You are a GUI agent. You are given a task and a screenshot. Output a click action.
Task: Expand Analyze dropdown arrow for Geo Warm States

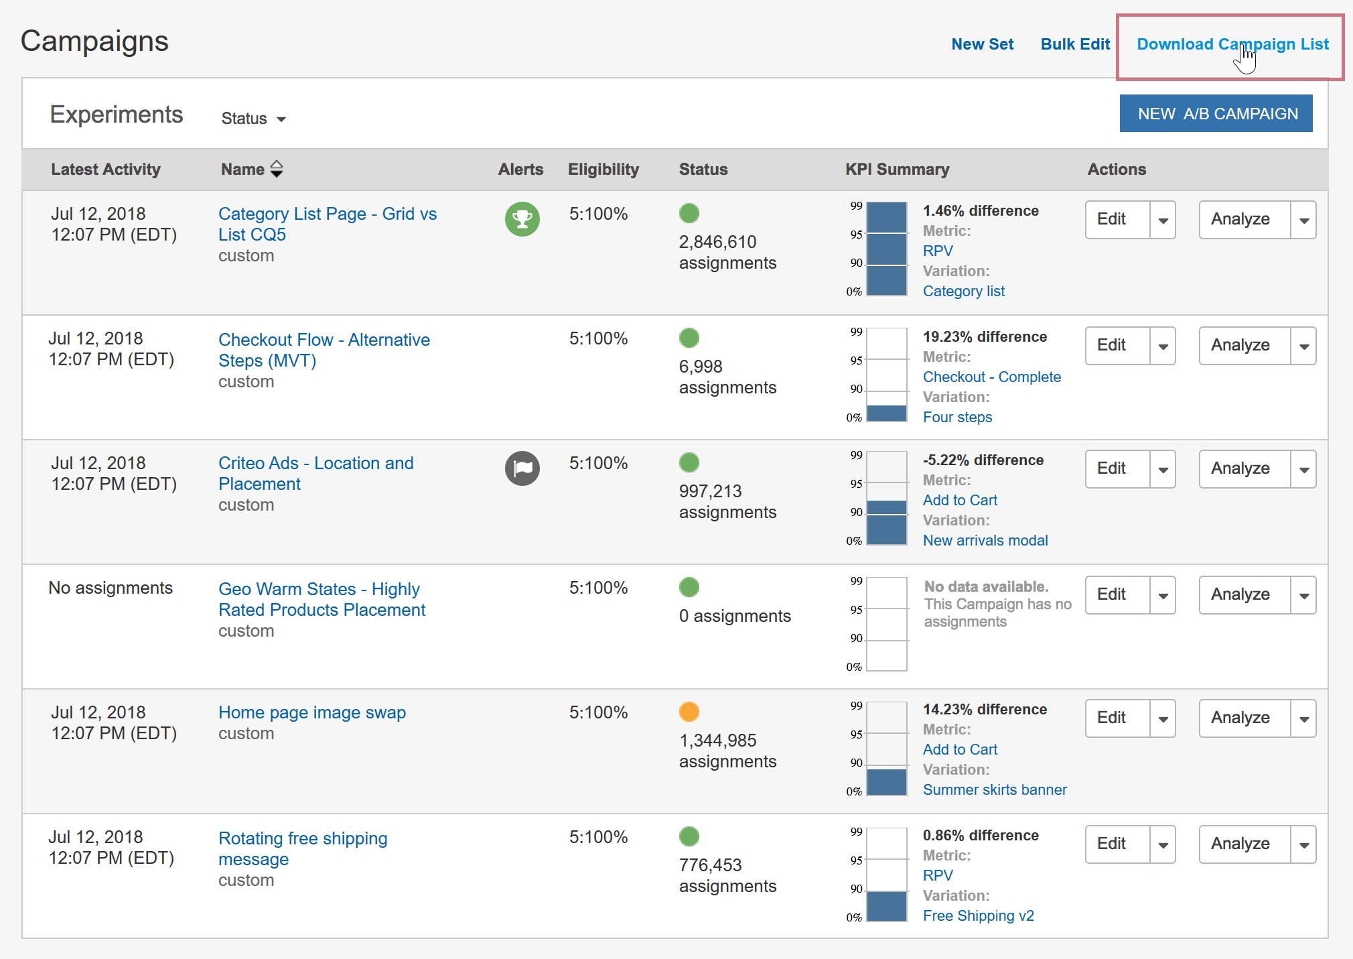[1303, 595]
